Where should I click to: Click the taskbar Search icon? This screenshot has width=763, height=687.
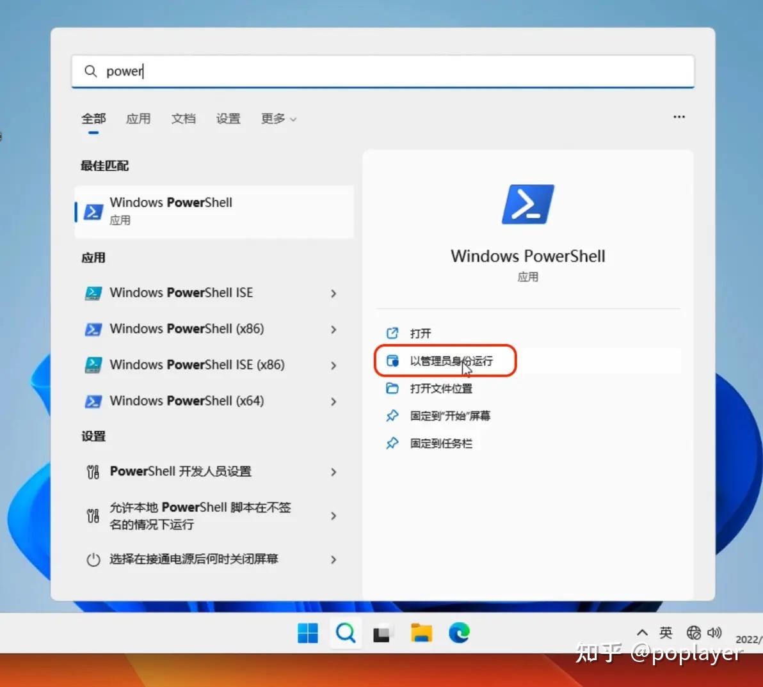click(346, 633)
